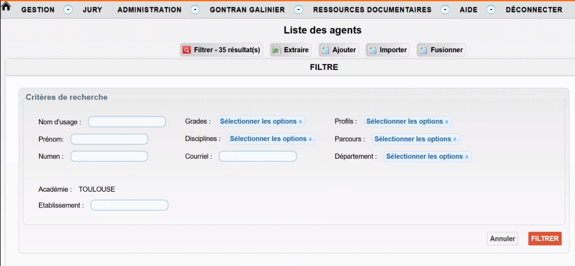Click the Excel icon on the Extraire button
The image size is (575, 266).
click(x=276, y=50)
